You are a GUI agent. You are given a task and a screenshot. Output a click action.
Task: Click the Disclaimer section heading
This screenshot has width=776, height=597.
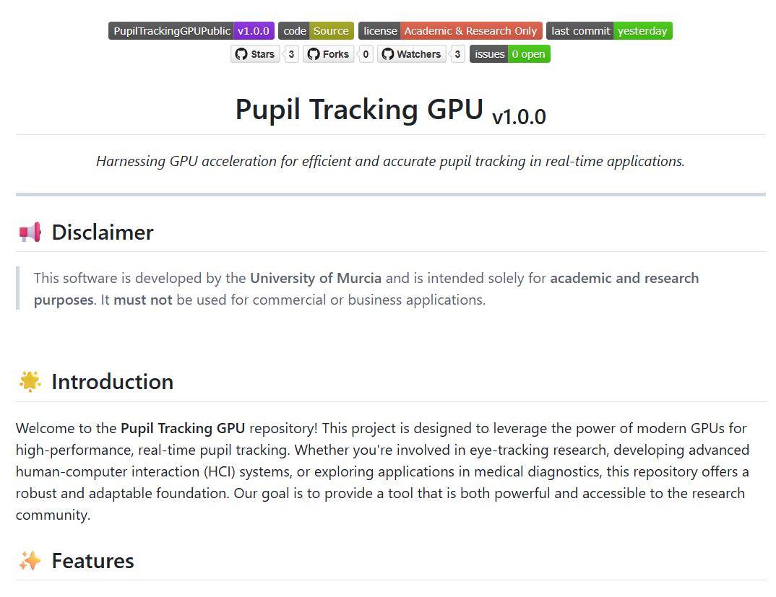pos(103,232)
